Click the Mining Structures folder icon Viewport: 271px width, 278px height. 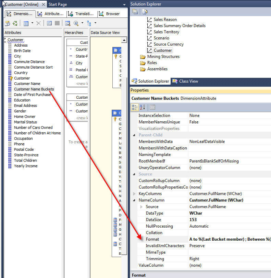click(x=143, y=57)
